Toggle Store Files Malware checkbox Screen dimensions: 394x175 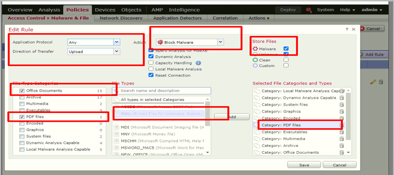286,48
